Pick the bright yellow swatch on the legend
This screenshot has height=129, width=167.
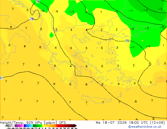pyautogui.click(x=43, y=126)
